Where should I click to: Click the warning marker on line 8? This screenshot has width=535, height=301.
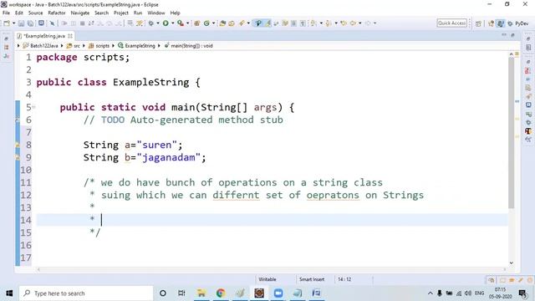pos(17,145)
